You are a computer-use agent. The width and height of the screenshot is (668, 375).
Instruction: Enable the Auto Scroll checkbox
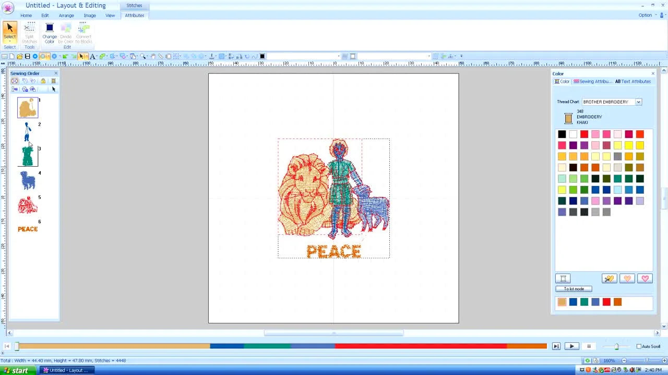[639, 346]
